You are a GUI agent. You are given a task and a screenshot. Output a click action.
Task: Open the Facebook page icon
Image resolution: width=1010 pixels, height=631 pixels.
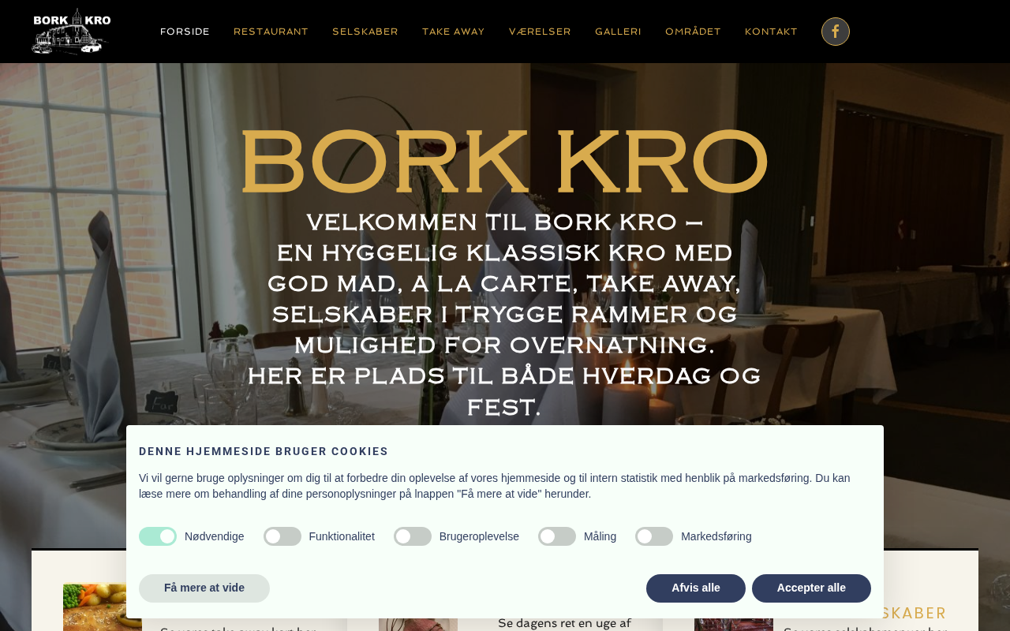click(x=836, y=32)
